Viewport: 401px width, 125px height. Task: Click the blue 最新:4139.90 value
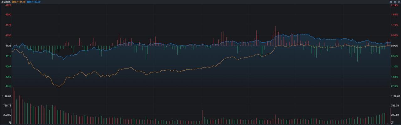33,2
